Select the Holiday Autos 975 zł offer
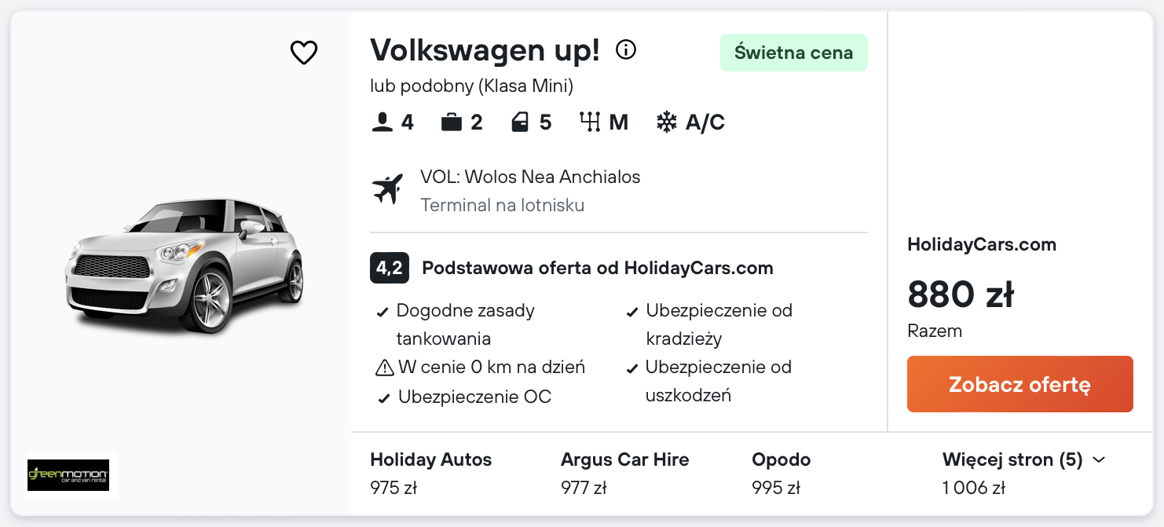 (x=430, y=473)
